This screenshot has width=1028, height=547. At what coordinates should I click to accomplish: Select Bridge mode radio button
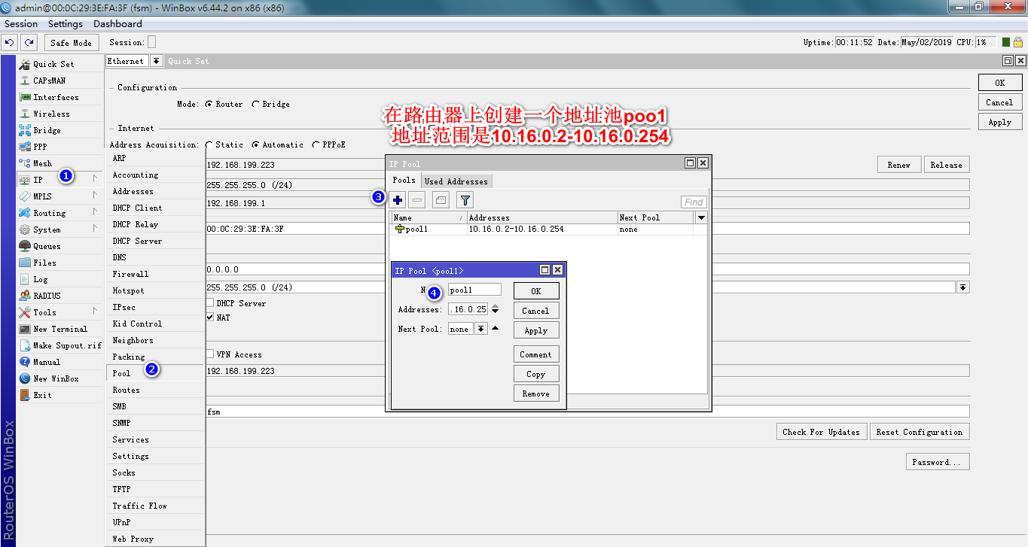pyautogui.click(x=255, y=105)
